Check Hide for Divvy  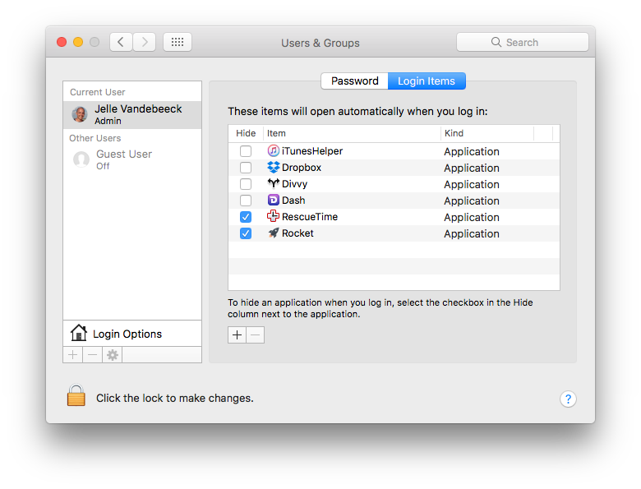pos(246,184)
